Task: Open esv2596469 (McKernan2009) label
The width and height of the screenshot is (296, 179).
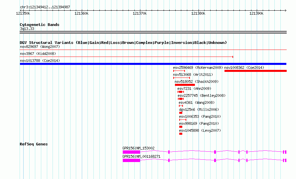Action: [x=198, y=68]
